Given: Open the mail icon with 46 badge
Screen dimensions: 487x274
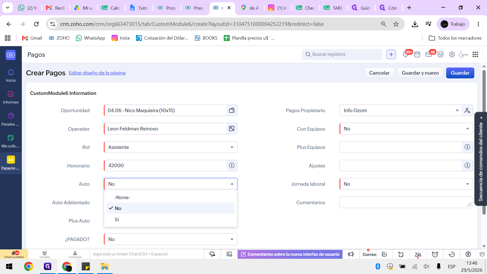Looking at the screenshot, I should click(429, 55).
